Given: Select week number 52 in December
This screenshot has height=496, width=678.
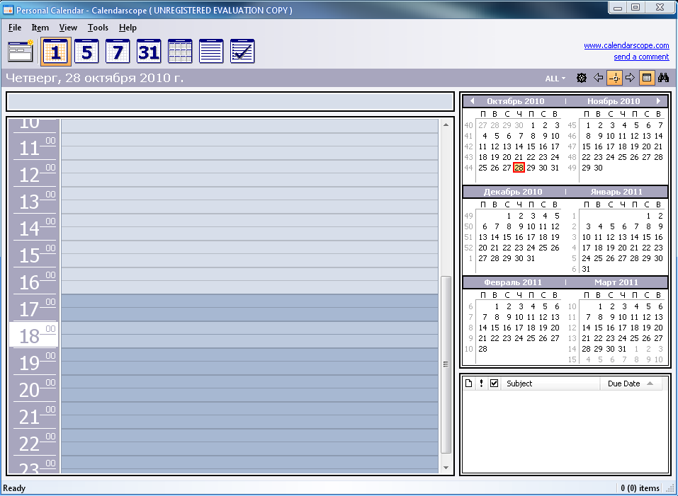Looking at the screenshot, I should coord(469,248).
